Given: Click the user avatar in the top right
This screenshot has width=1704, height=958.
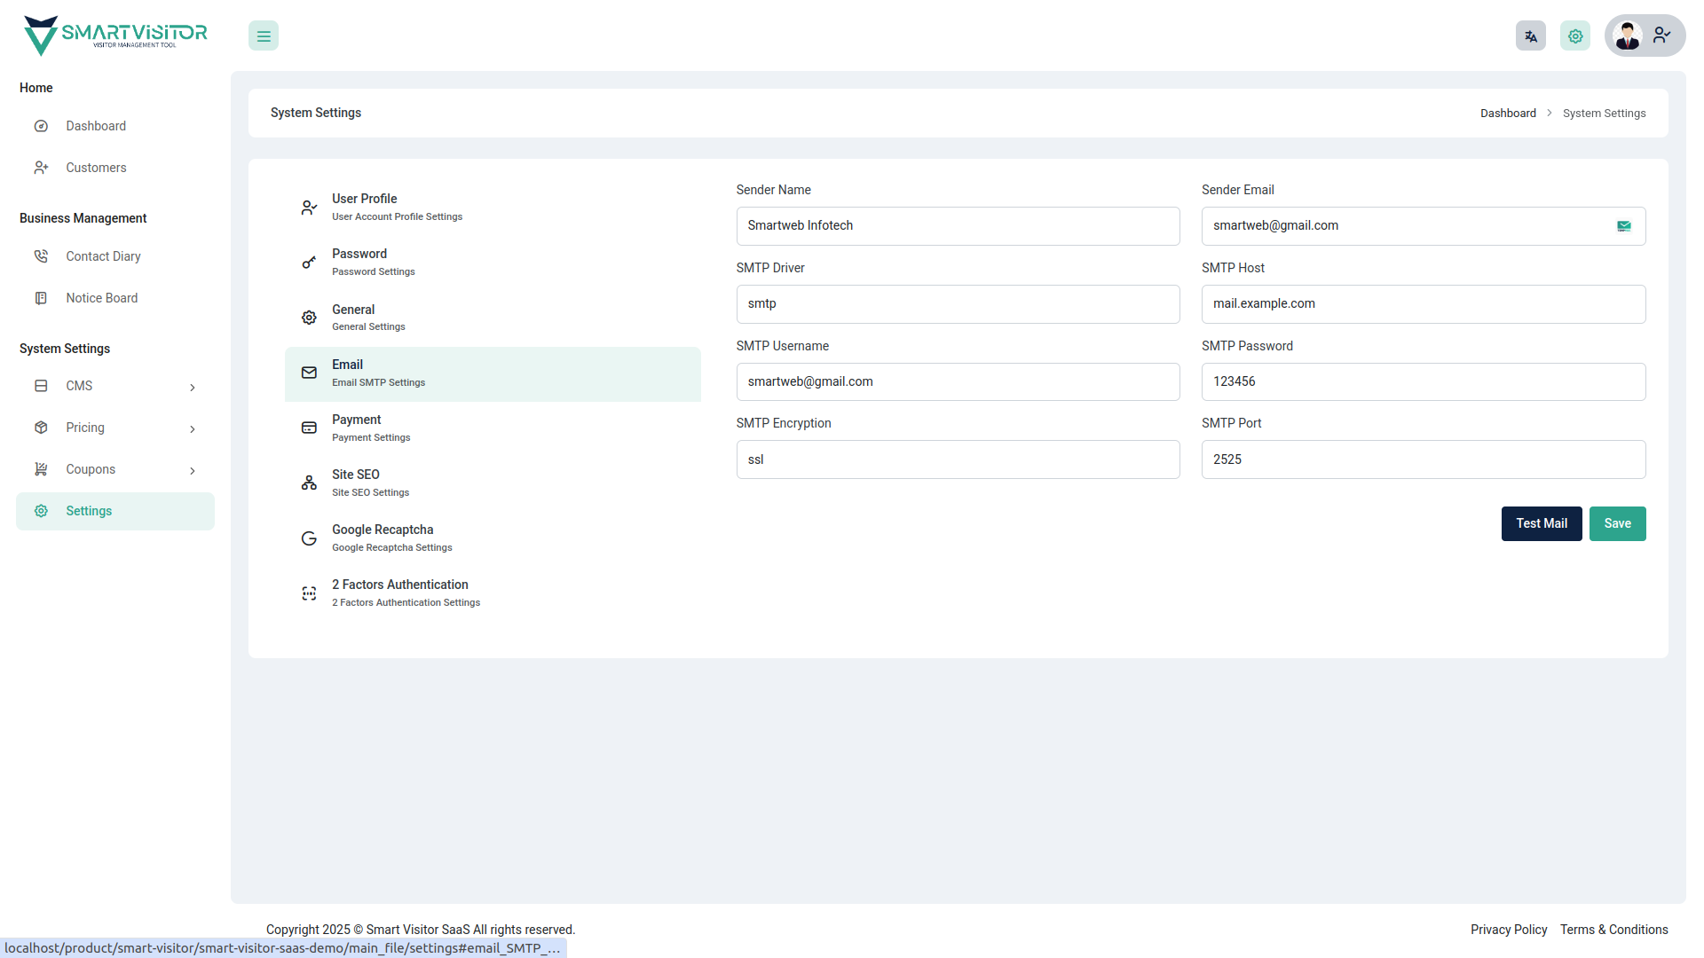Looking at the screenshot, I should pos(1627,35).
